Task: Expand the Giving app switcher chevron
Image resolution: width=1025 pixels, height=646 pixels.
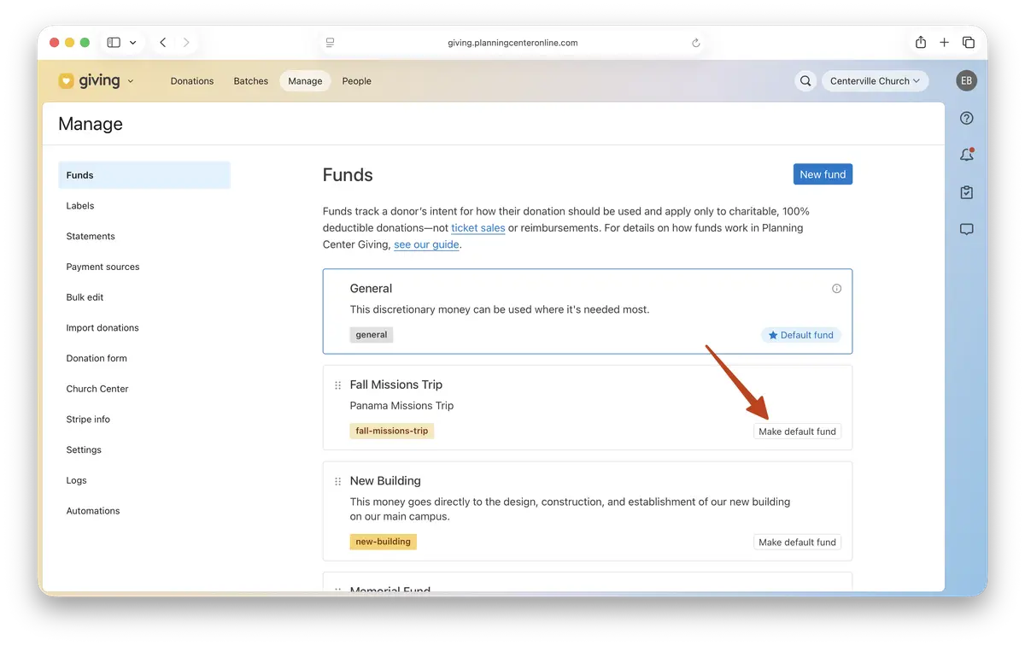Action: 131,81
